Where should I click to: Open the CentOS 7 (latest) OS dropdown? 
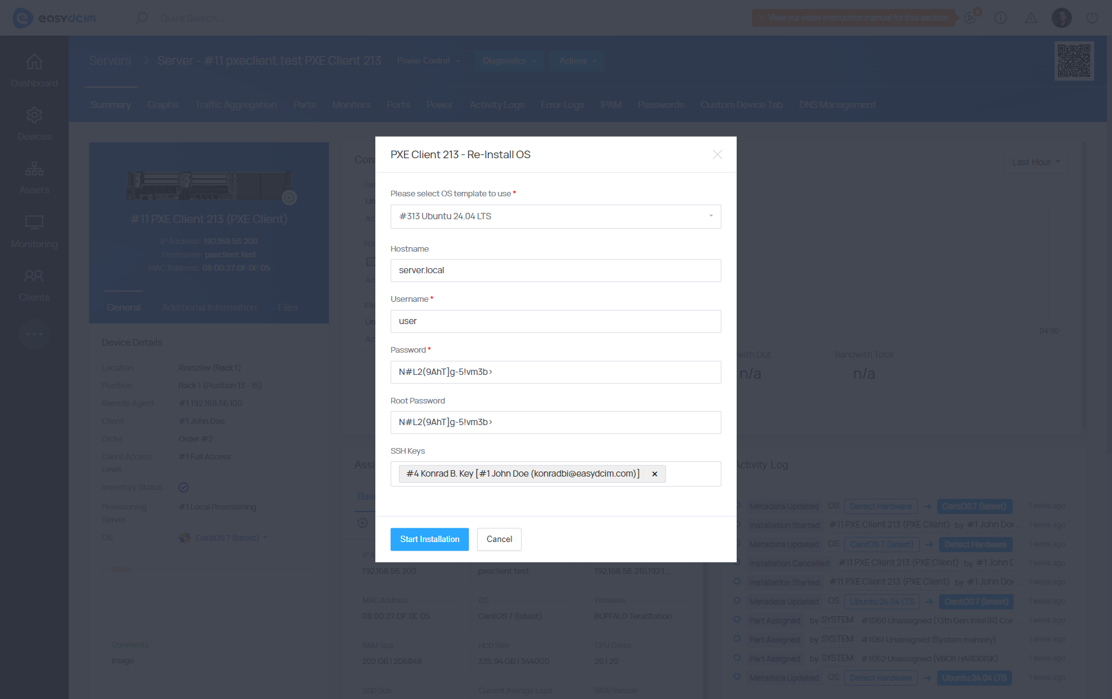pyautogui.click(x=232, y=538)
